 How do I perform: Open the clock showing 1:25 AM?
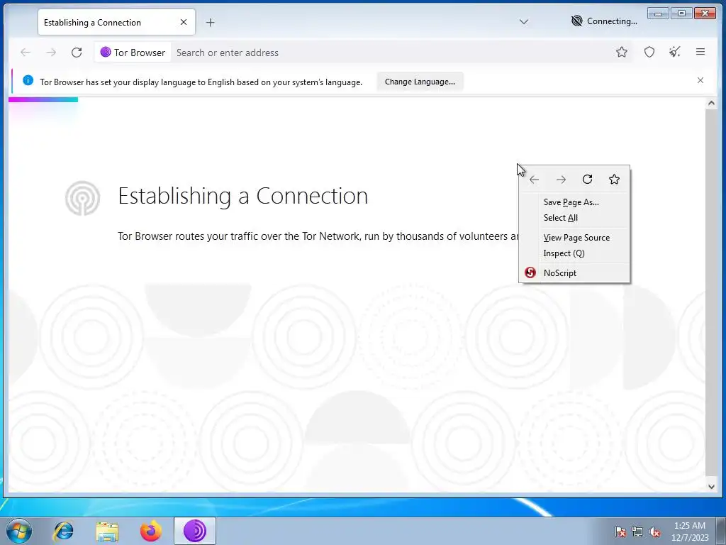pyautogui.click(x=690, y=531)
